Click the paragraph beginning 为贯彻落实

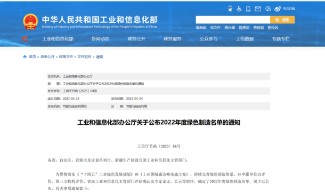pos(158,181)
